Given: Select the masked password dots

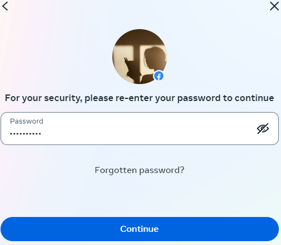Looking at the screenshot, I should 25,134.
